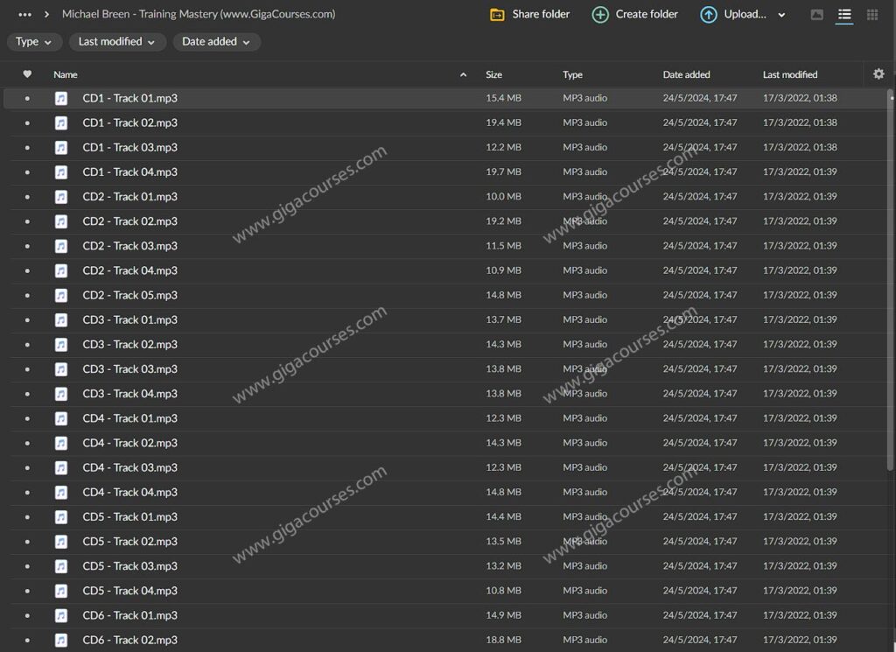This screenshot has width=896, height=652.
Task: Open column settings gear icon
Action: [878, 74]
